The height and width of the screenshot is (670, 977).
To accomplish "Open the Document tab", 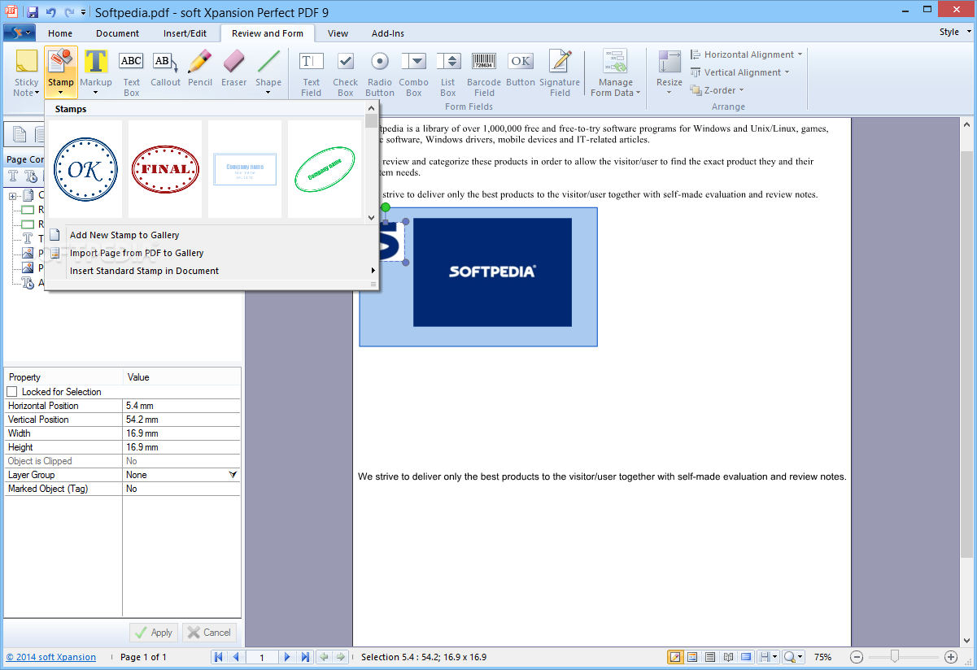I will (117, 33).
